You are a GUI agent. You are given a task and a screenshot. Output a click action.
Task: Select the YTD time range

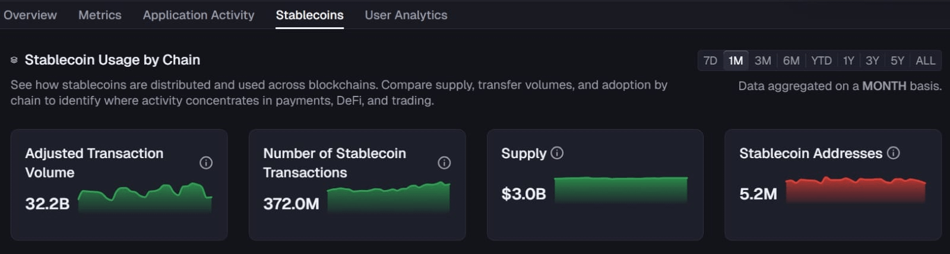coord(821,60)
